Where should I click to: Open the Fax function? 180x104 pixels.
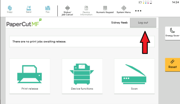click(47, 9)
